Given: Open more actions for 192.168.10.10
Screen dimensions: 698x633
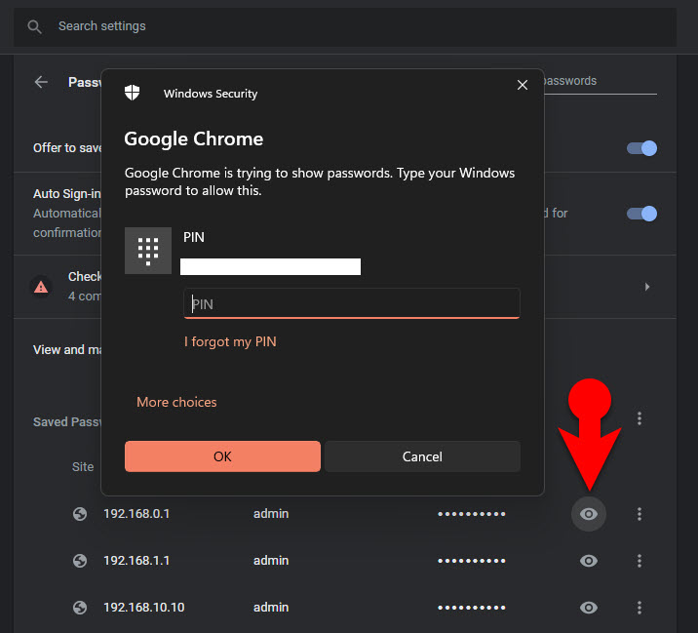Looking at the screenshot, I should click(640, 608).
